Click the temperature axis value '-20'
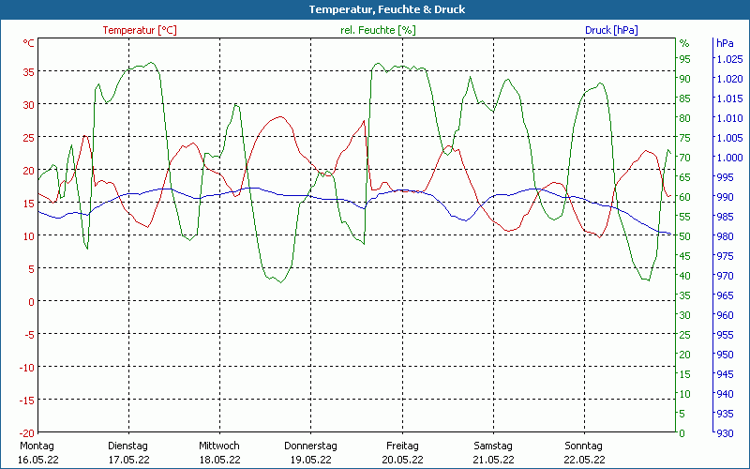The image size is (750, 469). click(x=26, y=432)
